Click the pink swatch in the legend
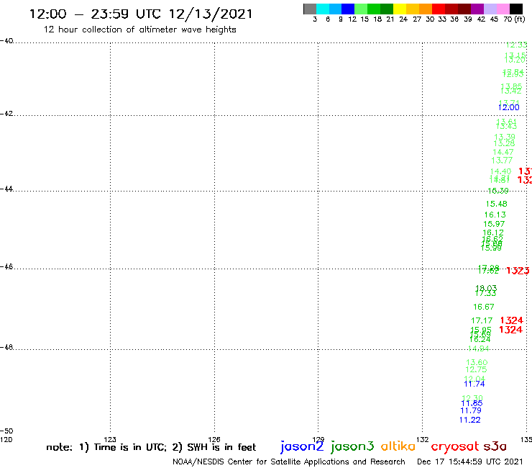This screenshot has width=532, height=468. 503,9
